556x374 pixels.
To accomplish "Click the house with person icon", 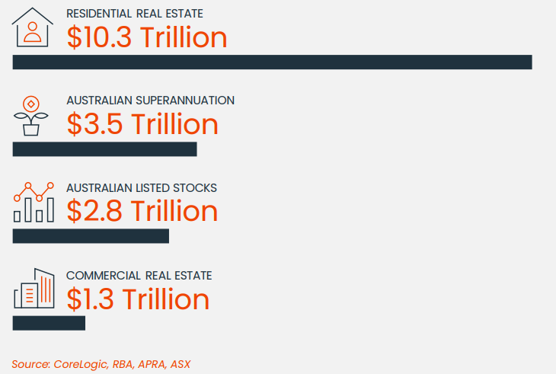I will tap(33, 28).
